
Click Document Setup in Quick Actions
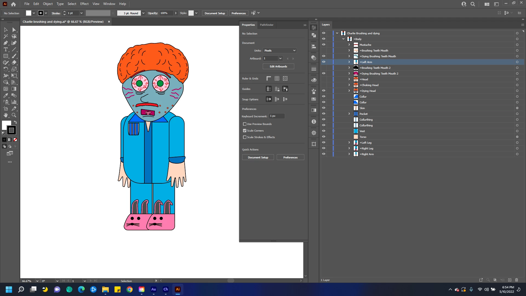pyautogui.click(x=258, y=157)
